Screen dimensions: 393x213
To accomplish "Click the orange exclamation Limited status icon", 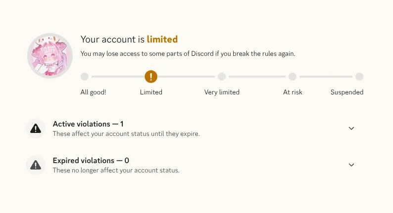I will 151,77.
